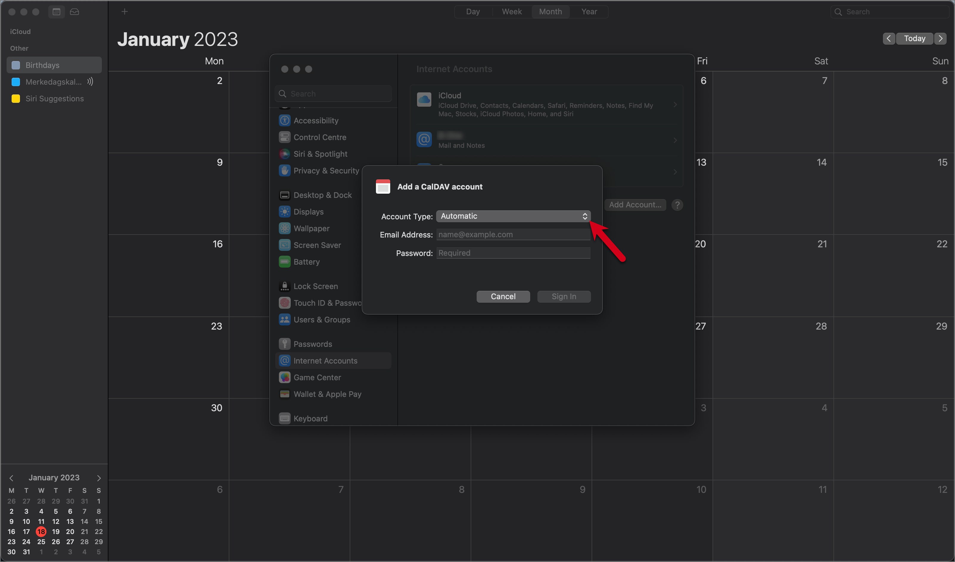Click the help question mark button
Screen dimensions: 955x562
(677, 205)
